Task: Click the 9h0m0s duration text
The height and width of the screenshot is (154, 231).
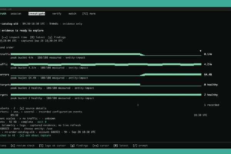Action: (x=54, y=24)
